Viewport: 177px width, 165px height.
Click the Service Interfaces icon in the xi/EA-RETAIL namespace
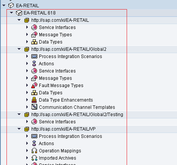pyautogui.click(x=34, y=27)
